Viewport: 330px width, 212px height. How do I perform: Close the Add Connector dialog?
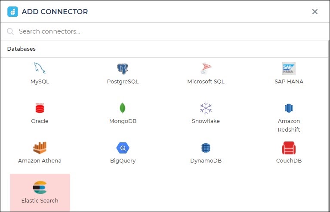tap(315, 12)
